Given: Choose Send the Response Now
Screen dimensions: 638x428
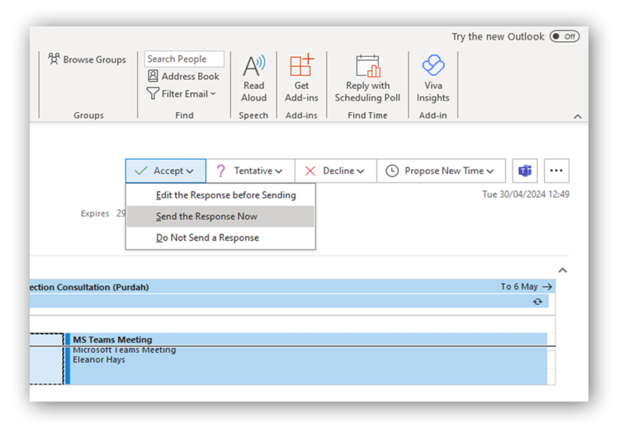Looking at the screenshot, I should 221,216.
